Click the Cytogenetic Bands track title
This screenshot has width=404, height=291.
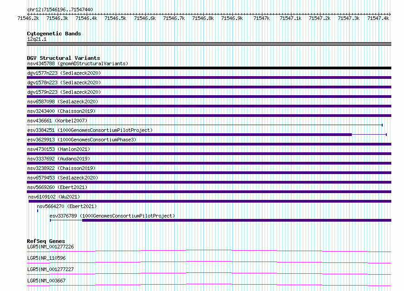pos(54,34)
